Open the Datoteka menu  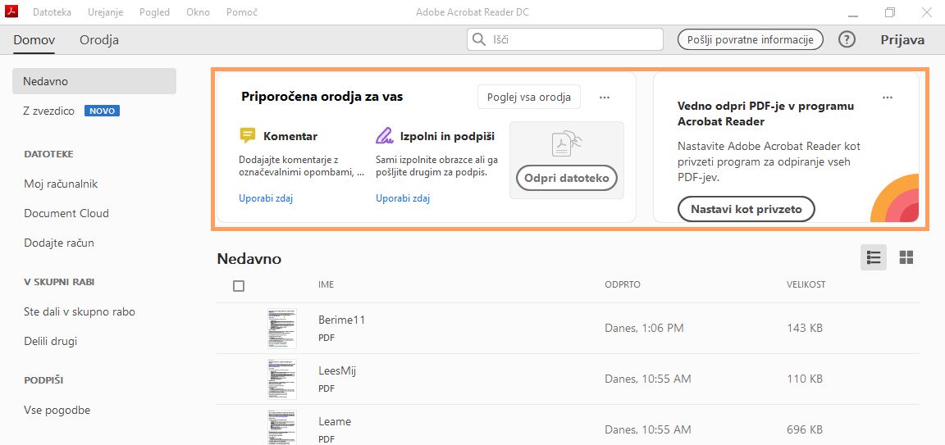coord(52,12)
